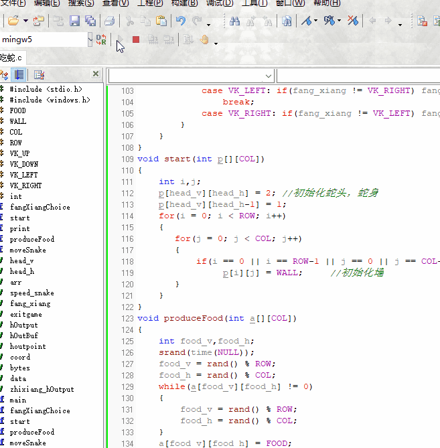The image size is (440, 448).
Task: Toggle the Debug/Release mode icon
Action: (x=101, y=40)
